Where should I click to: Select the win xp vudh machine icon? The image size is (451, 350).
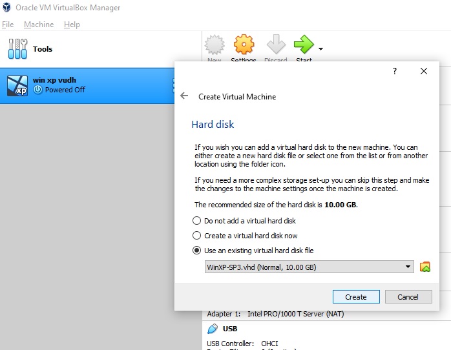pyautogui.click(x=17, y=86)
